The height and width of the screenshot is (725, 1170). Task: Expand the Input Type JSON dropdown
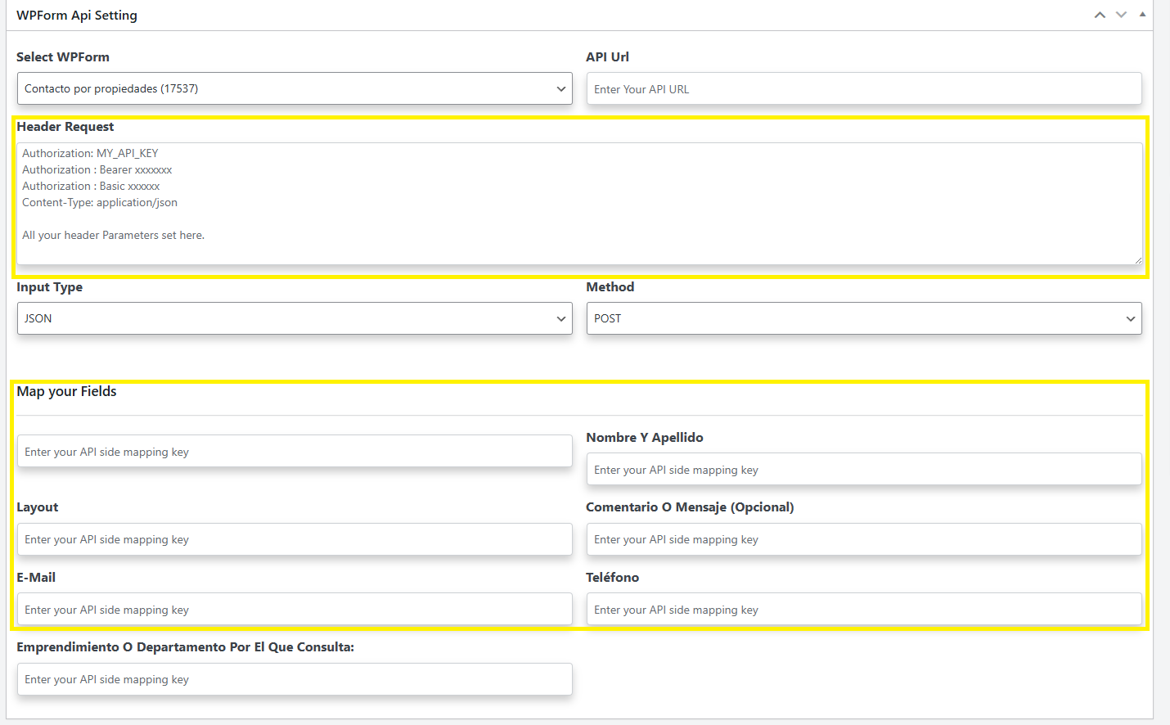(x=295, y=318)
